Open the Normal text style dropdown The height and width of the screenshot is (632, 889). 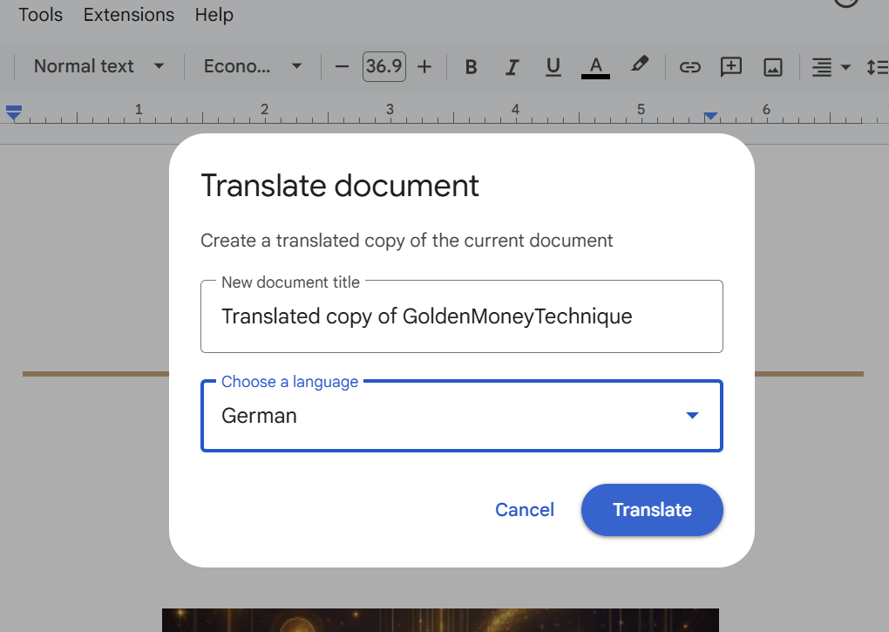pos(98,66)
